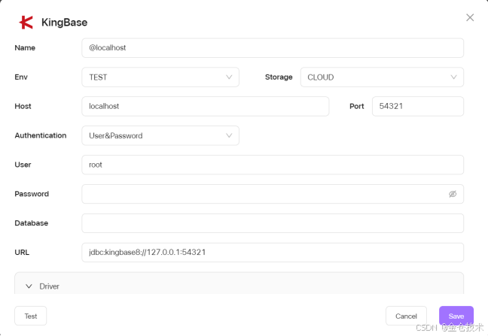Click the User field containing root

[272, 165]
